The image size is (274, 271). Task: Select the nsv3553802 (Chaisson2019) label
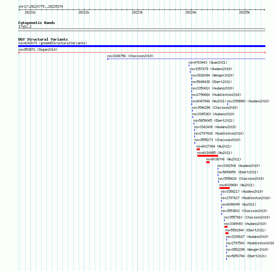pyautogui.click(x=244, y=211)
